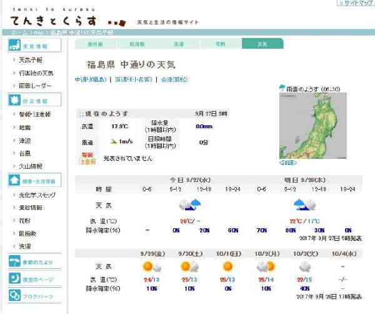This screenshot has height=314, width=375.
Task: Click the cloud icon beside 雨雲のようす
Action: pyautogui.click(x=282, y=88)
